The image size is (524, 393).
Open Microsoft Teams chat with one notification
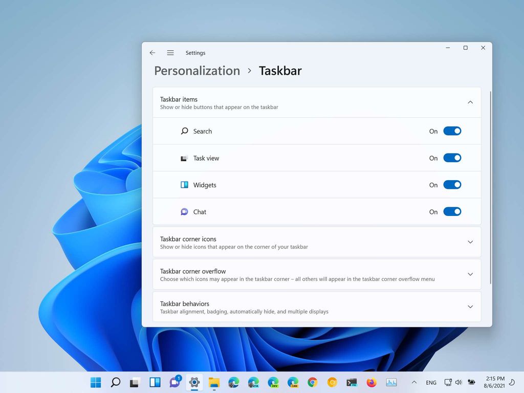(174, 382)
